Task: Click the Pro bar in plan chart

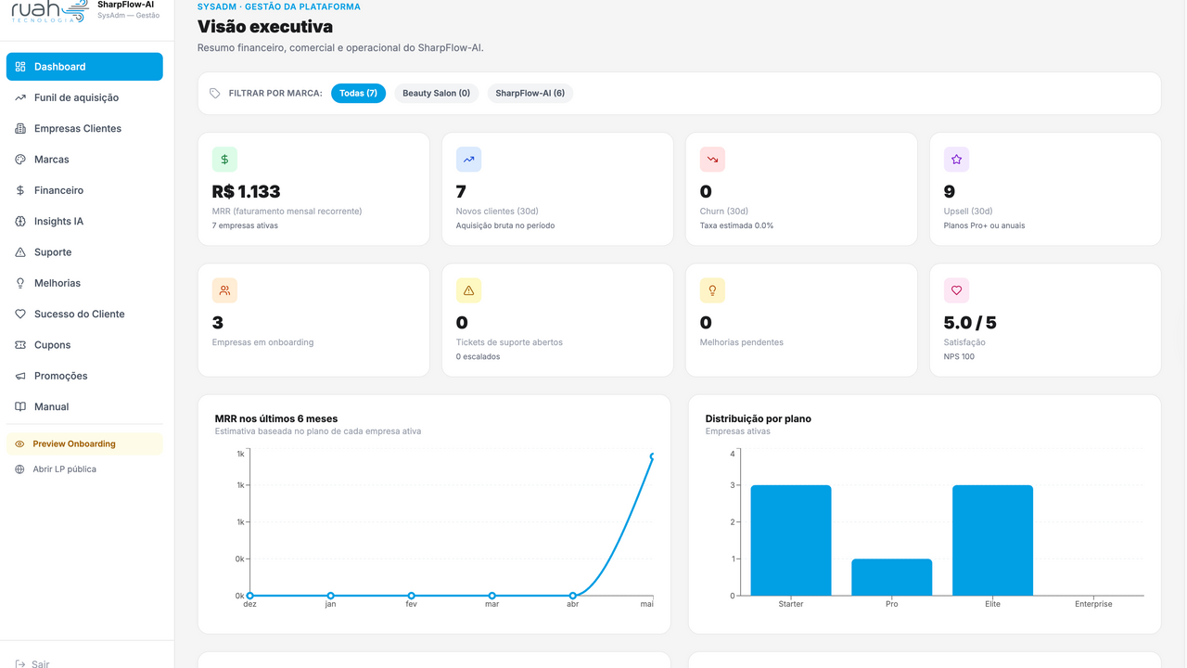Action: tap(891, 577)
